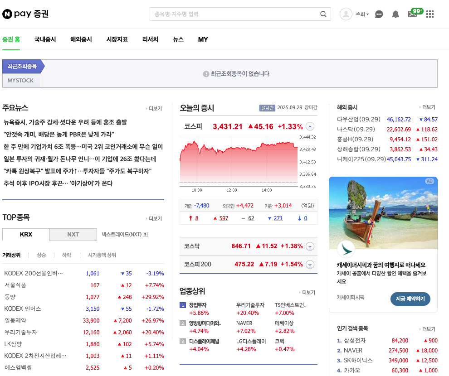Screen dimensions: 449x376
Task: Open 더보기 for 해외 증시
Action: click(427, 107)
